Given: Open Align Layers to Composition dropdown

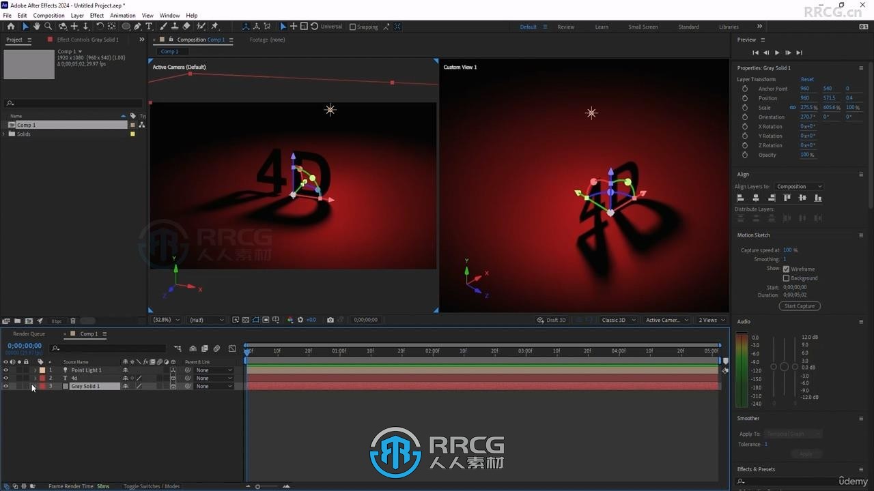Looking at the screenshot, I should [x=799, y=186].
